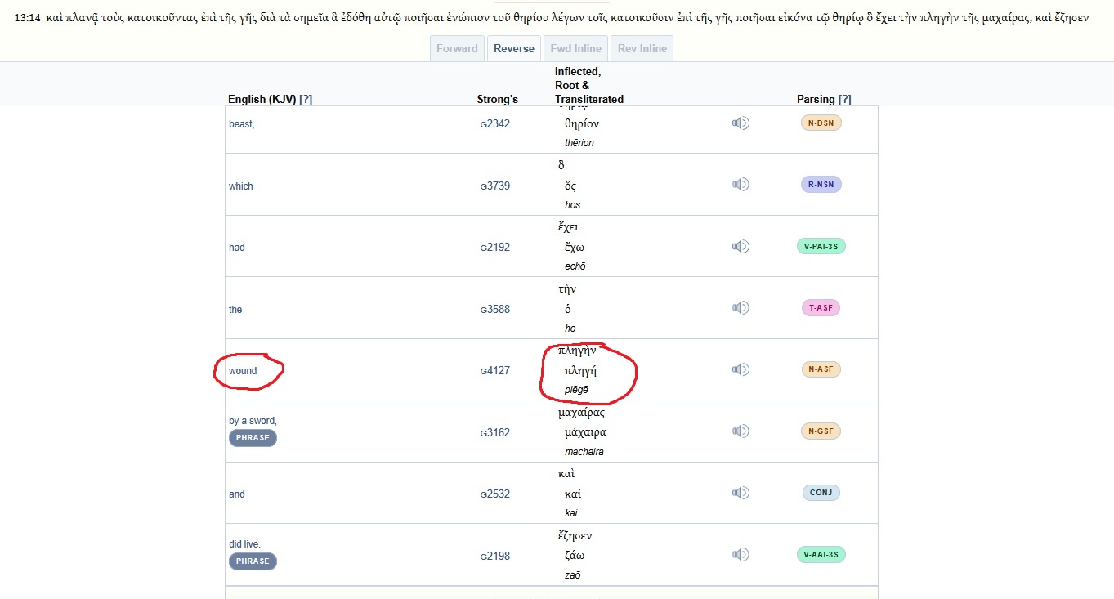Play audio pronunciation for θηρίον
Screen dimensions: 1114x599
coord(740,123)
